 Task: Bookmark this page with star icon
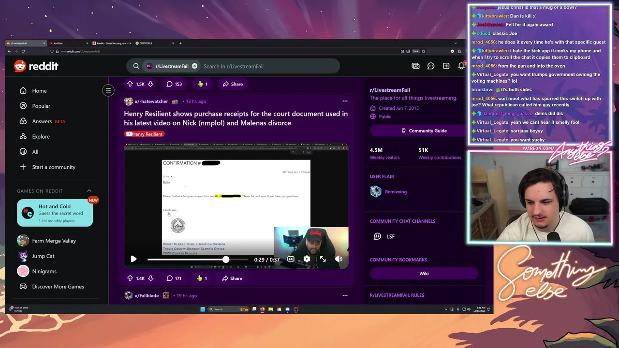tap(423, 51)
